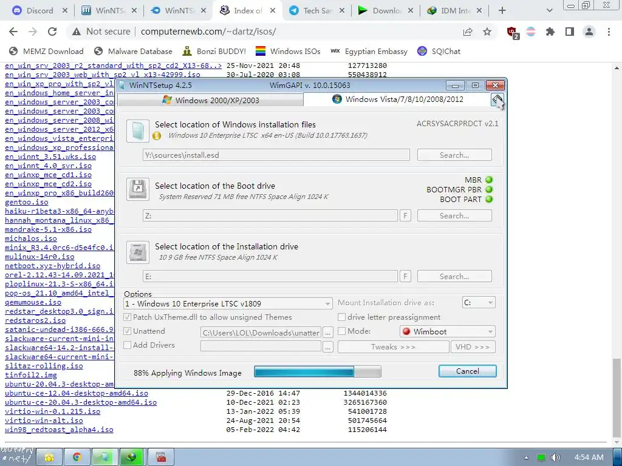Click the F button beside E: installation drive
This screenshot has height=466, width=622.
405,276
